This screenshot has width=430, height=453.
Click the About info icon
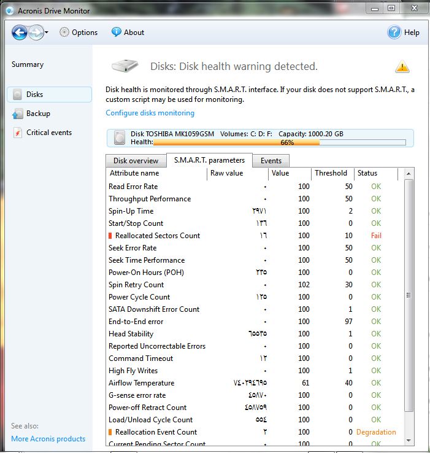coord(116,32)
